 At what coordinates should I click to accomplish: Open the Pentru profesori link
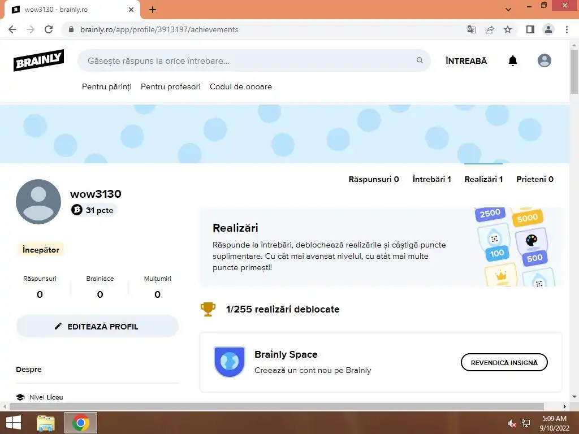(171, 86)
